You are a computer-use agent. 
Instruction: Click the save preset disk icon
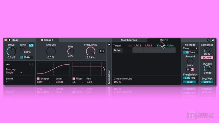point(212,40)
